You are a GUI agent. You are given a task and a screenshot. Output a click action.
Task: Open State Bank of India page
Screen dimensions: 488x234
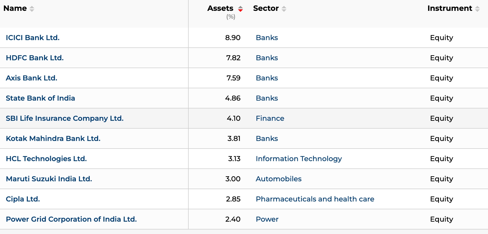[x=40, y=98]
